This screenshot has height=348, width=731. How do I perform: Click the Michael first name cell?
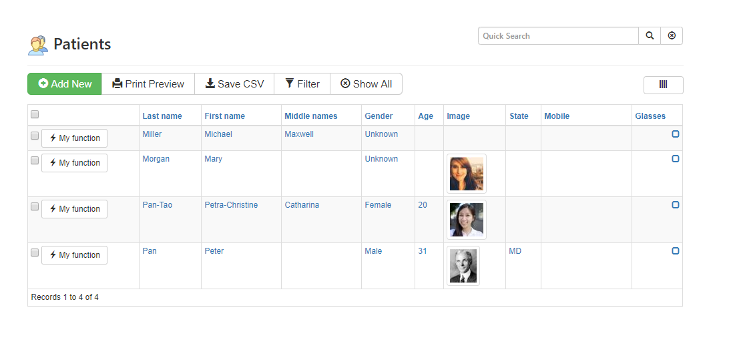click(218, 134)
